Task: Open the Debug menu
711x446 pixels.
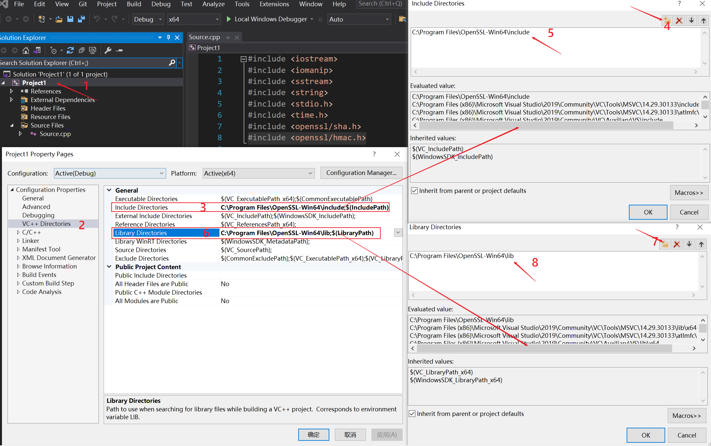Action: pyautogui.click(x=161, y=4)
